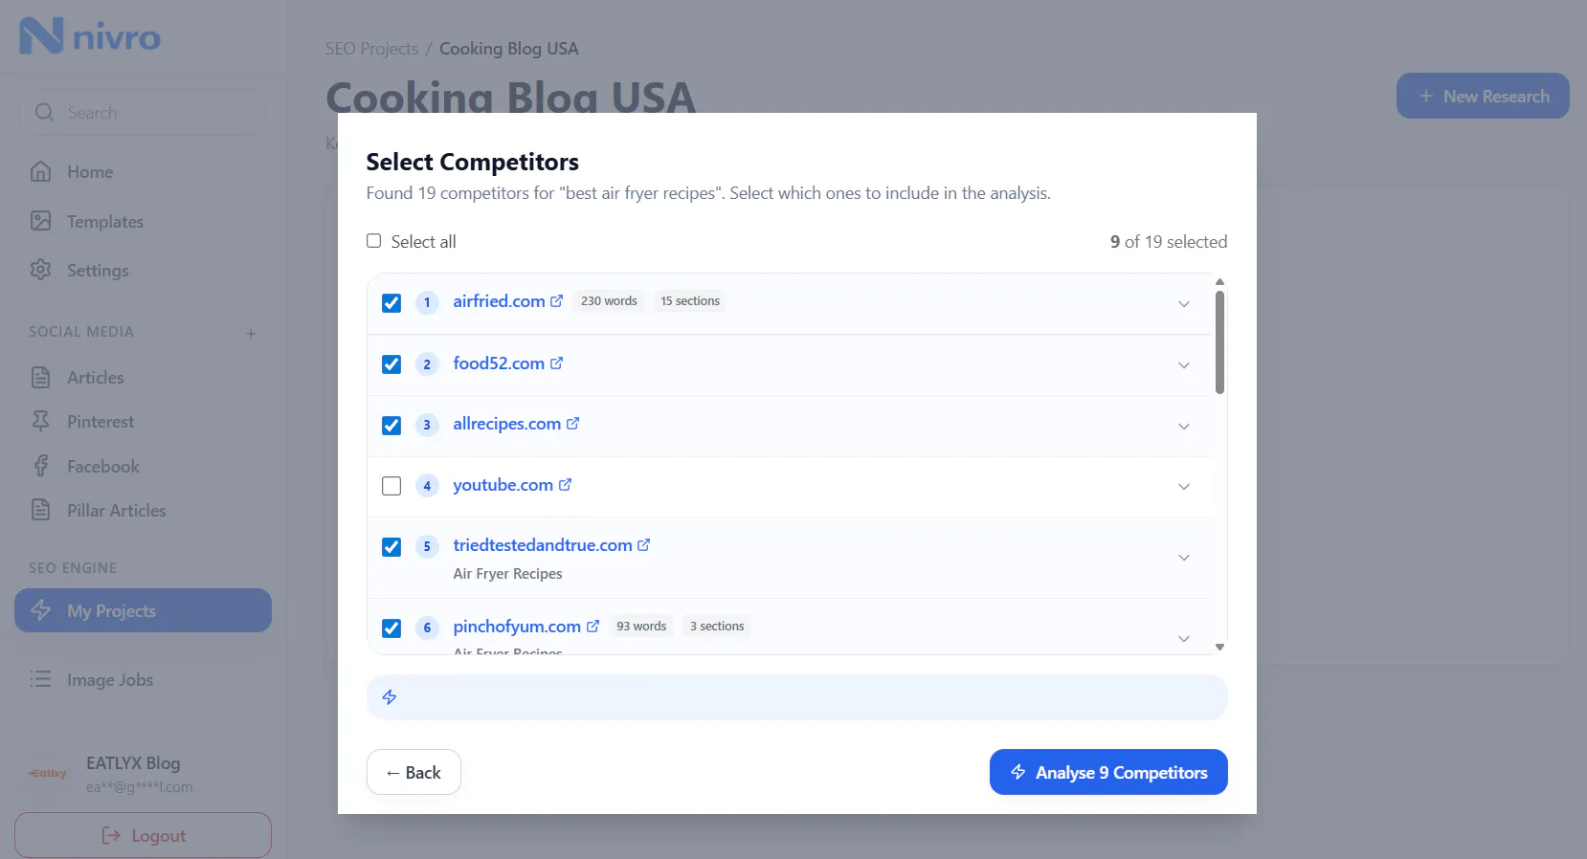Click the Home house icon

pos(40,172)
